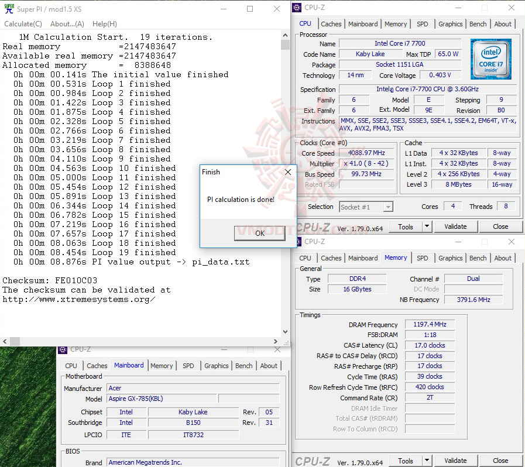Click the motherboard model Aspire GX-785(KBL)
The image size is (525, 467).
162,399
